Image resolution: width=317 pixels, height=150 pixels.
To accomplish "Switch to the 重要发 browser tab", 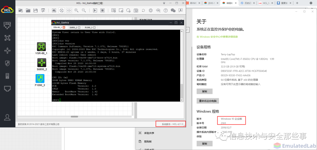I will pyautogui.click(x=284, y=3).
